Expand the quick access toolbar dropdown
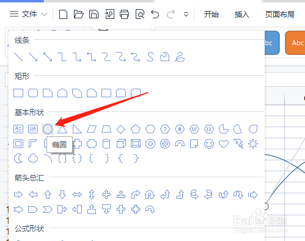The width and height of the screenshot is (305, 241). point(186,15)
